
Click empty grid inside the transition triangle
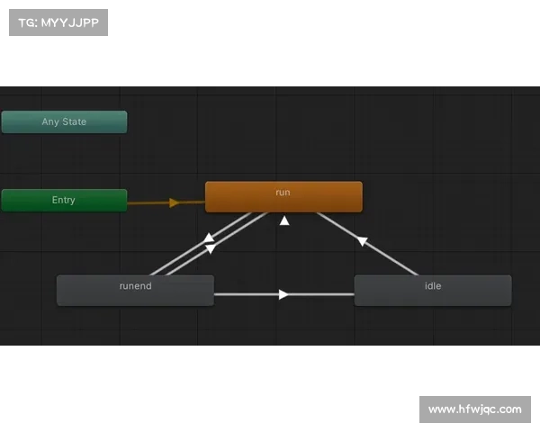[x=283, y=261]
